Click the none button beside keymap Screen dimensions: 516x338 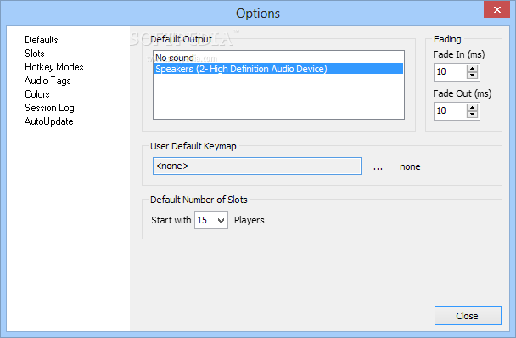(x=410, y=166)
